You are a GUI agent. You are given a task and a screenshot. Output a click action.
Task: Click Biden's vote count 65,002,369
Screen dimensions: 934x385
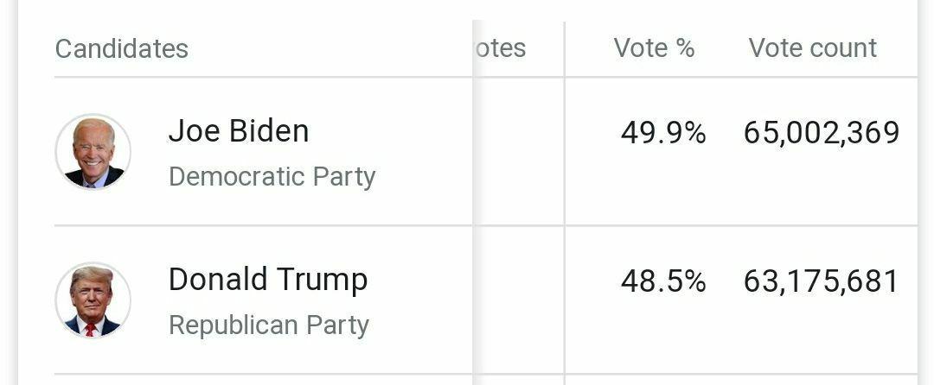pyautogui.click(x=822, y=133)
